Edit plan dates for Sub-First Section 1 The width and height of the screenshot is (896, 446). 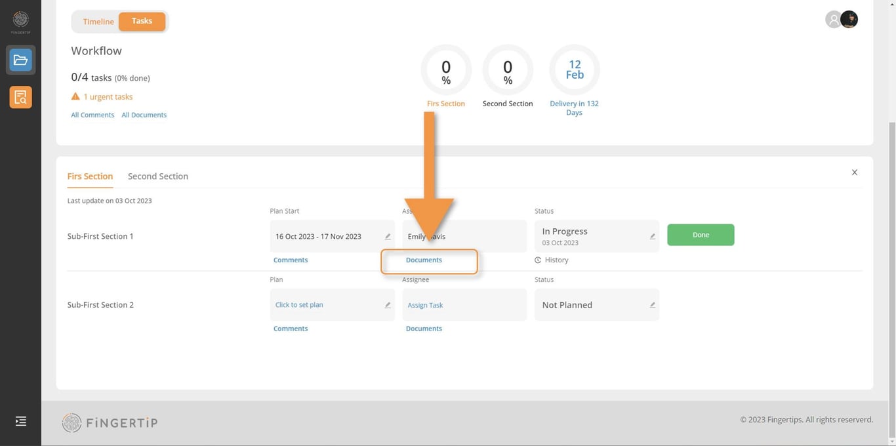pos(388,237)
